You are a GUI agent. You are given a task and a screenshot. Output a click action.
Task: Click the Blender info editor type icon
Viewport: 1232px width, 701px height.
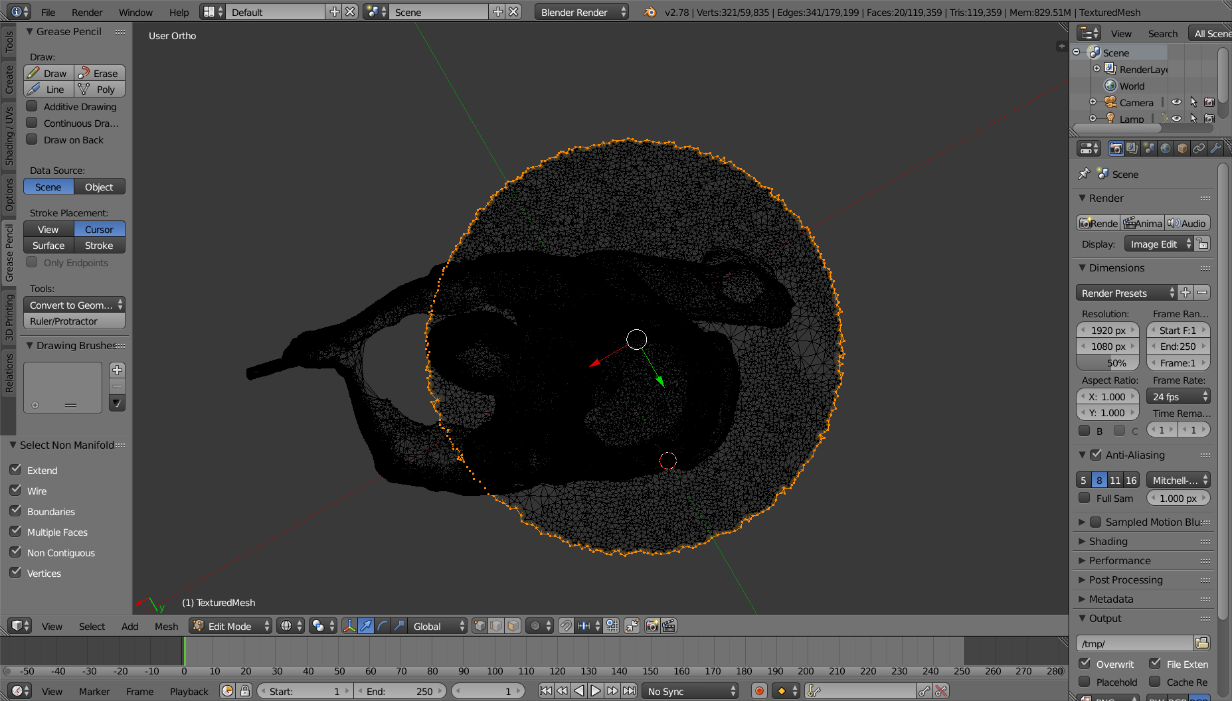(x=19, y=12)
